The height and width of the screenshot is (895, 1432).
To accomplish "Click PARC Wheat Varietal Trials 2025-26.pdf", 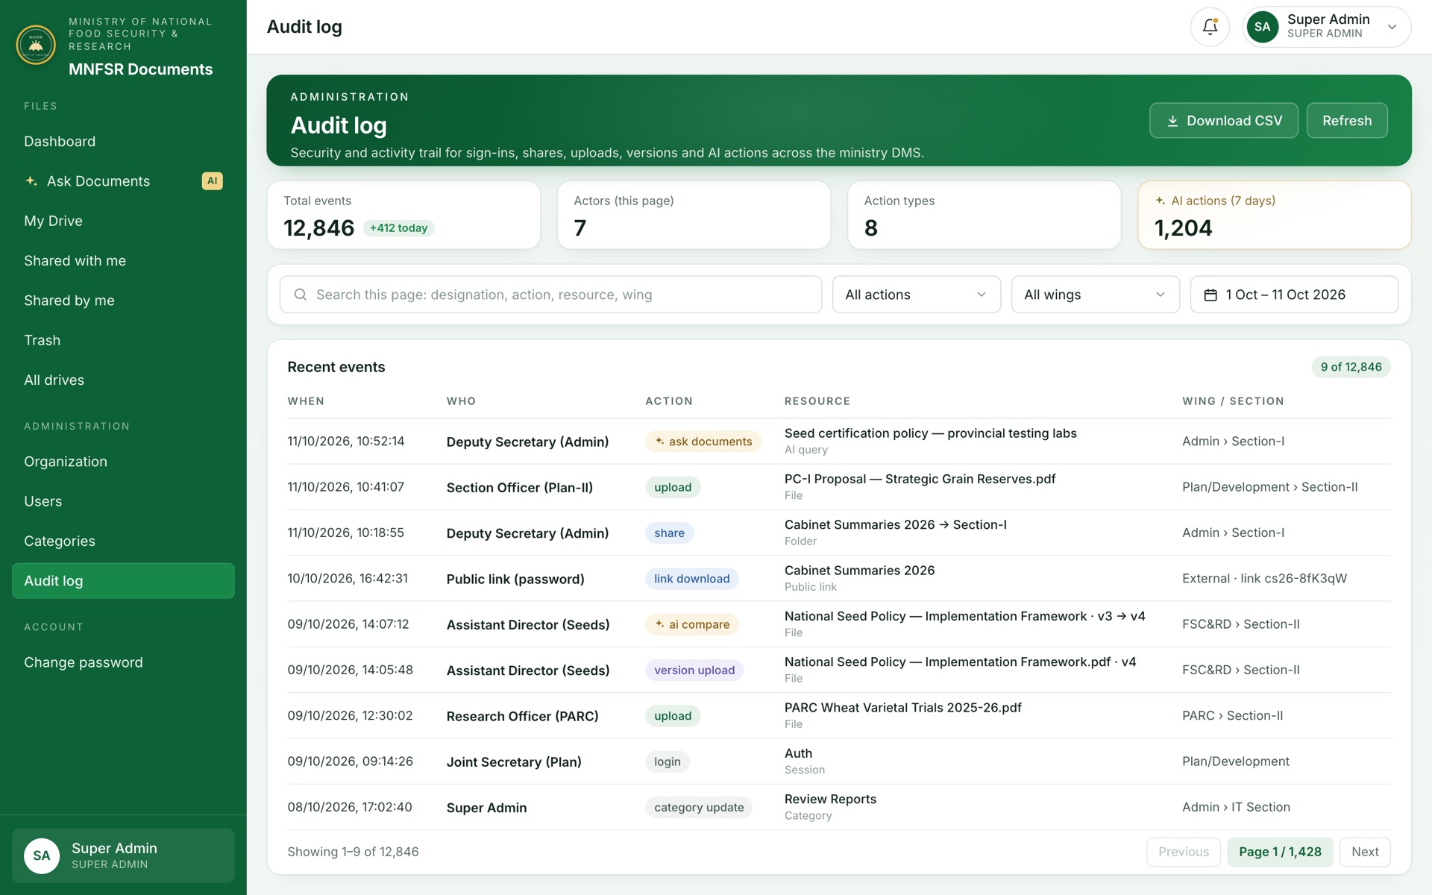I will click(x=902, y=708).
